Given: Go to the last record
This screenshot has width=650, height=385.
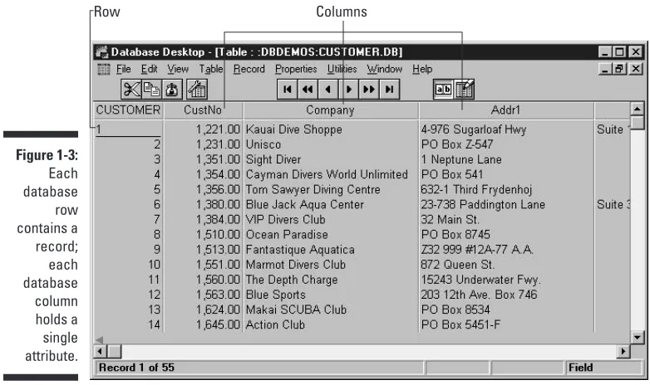Looking at the screenshot, I should 389,90.
